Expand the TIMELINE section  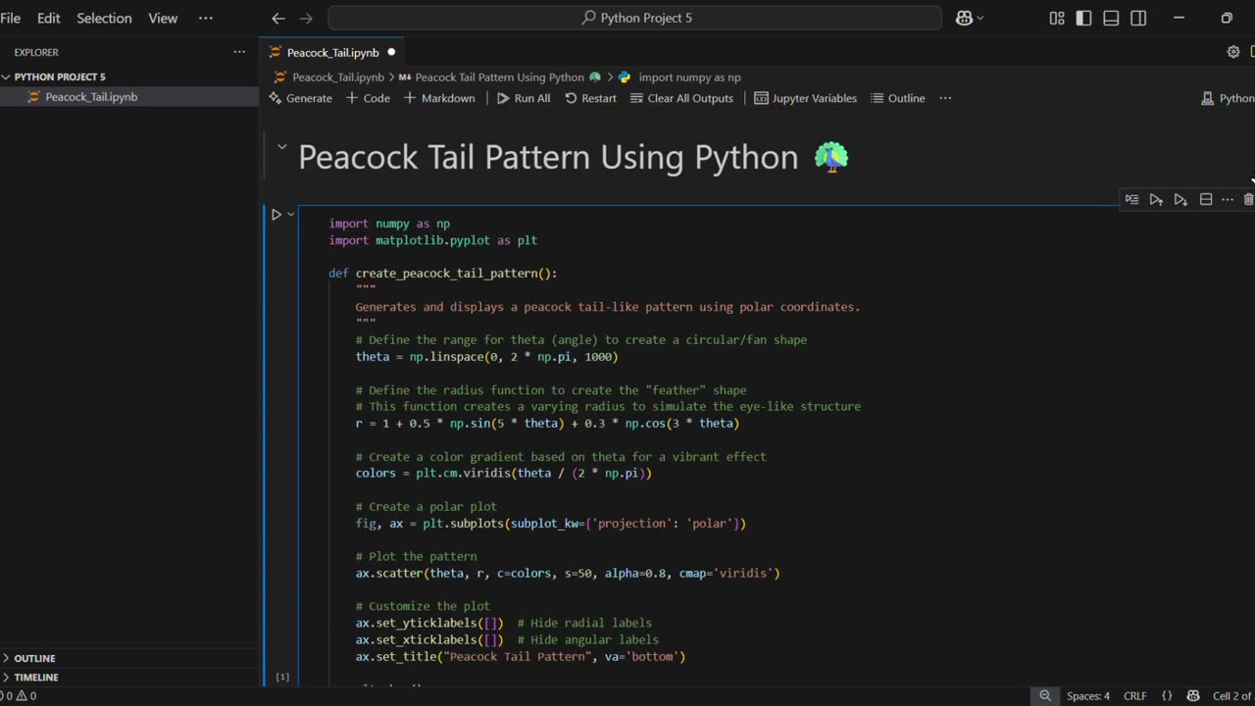(x=36, y=677)
